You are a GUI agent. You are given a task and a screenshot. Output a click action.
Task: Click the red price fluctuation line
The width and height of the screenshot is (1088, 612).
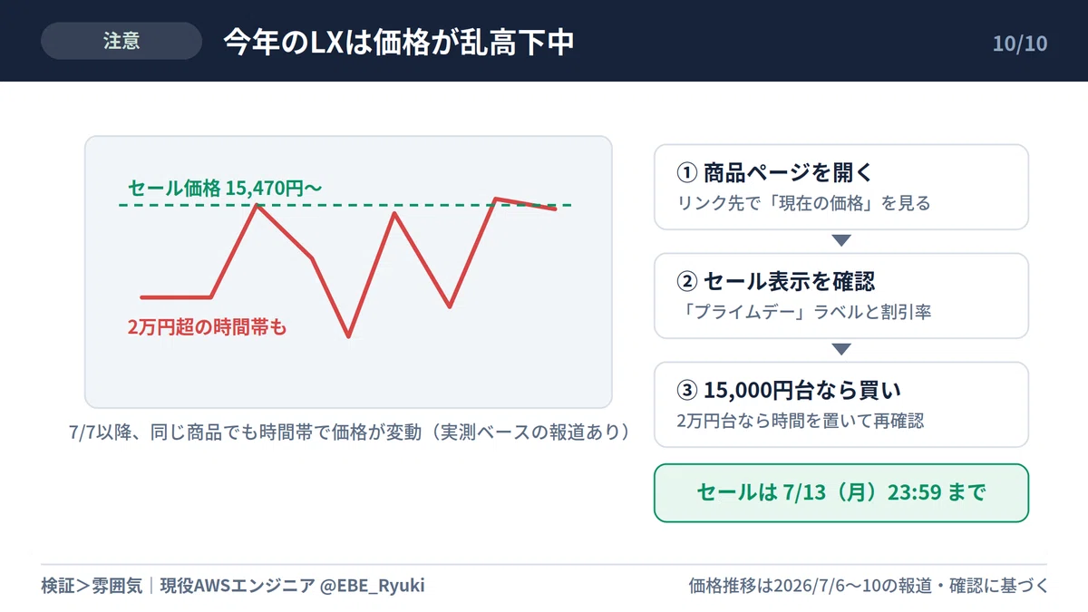tap(348, 267)
